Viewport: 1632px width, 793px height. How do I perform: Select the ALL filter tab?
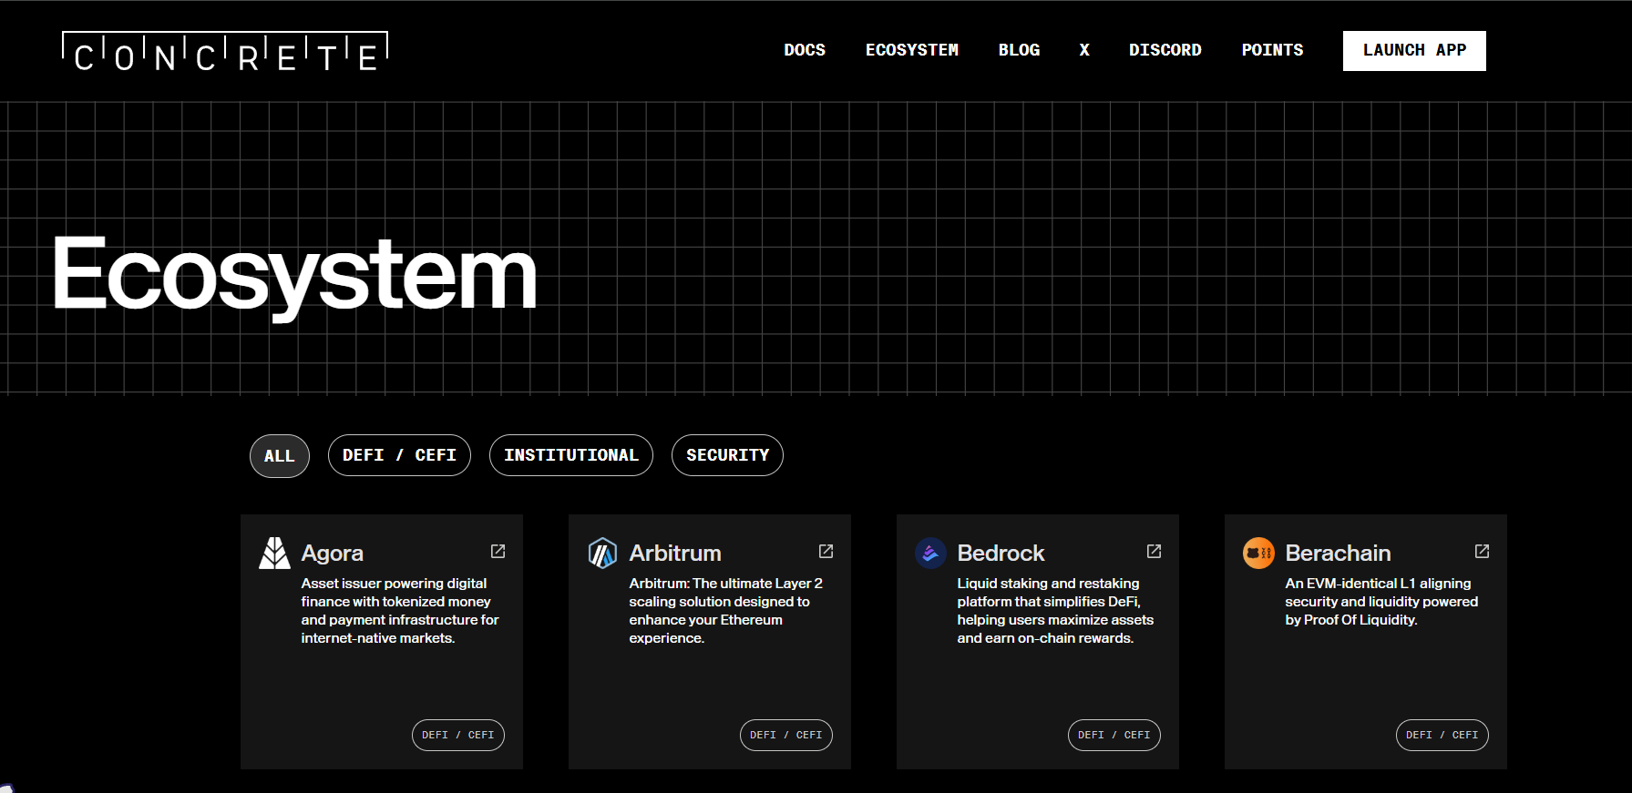[x=280, y=456]
